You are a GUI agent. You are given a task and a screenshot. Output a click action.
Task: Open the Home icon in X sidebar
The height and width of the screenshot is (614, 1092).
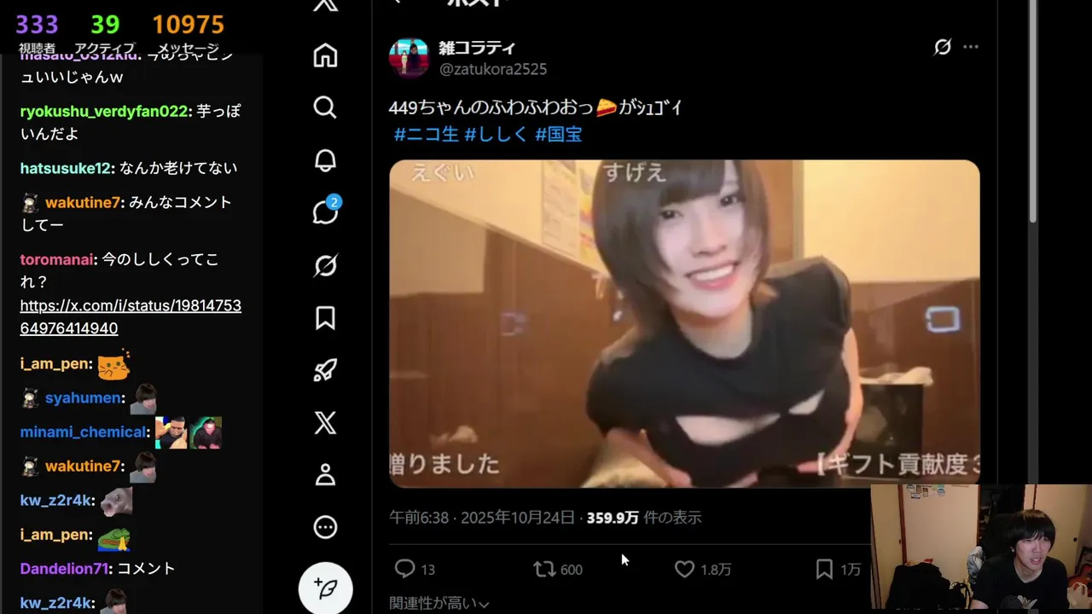click(x=325, y=55)
